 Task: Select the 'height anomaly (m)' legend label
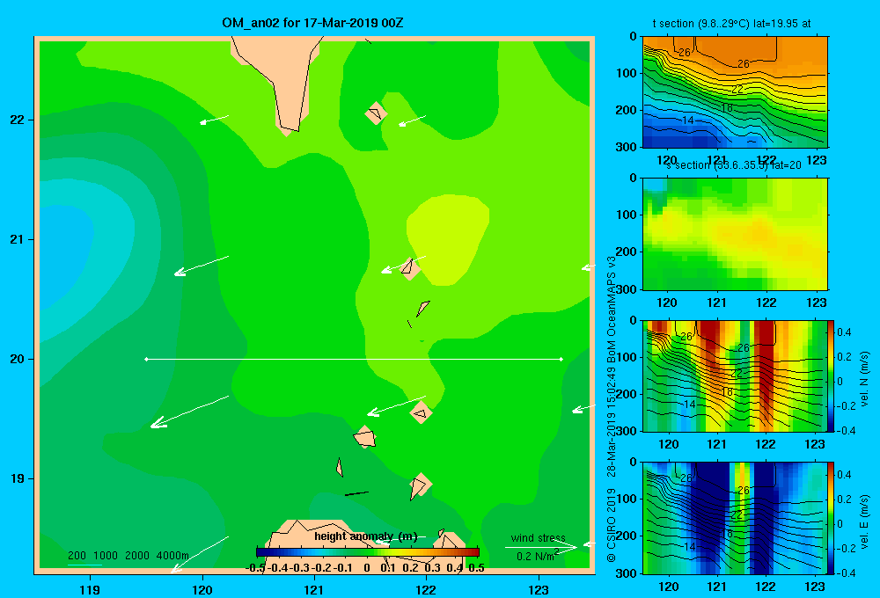click(366, 536)
